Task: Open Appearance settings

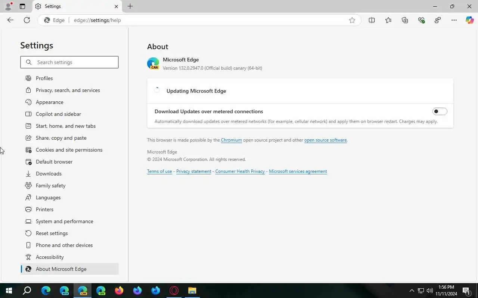Action: pos(69,102)
